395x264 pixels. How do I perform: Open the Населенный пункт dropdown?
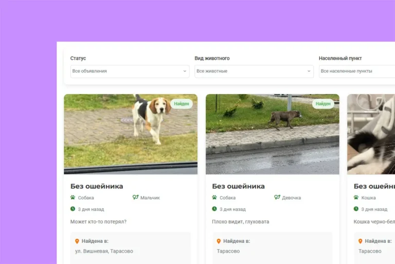356,71
